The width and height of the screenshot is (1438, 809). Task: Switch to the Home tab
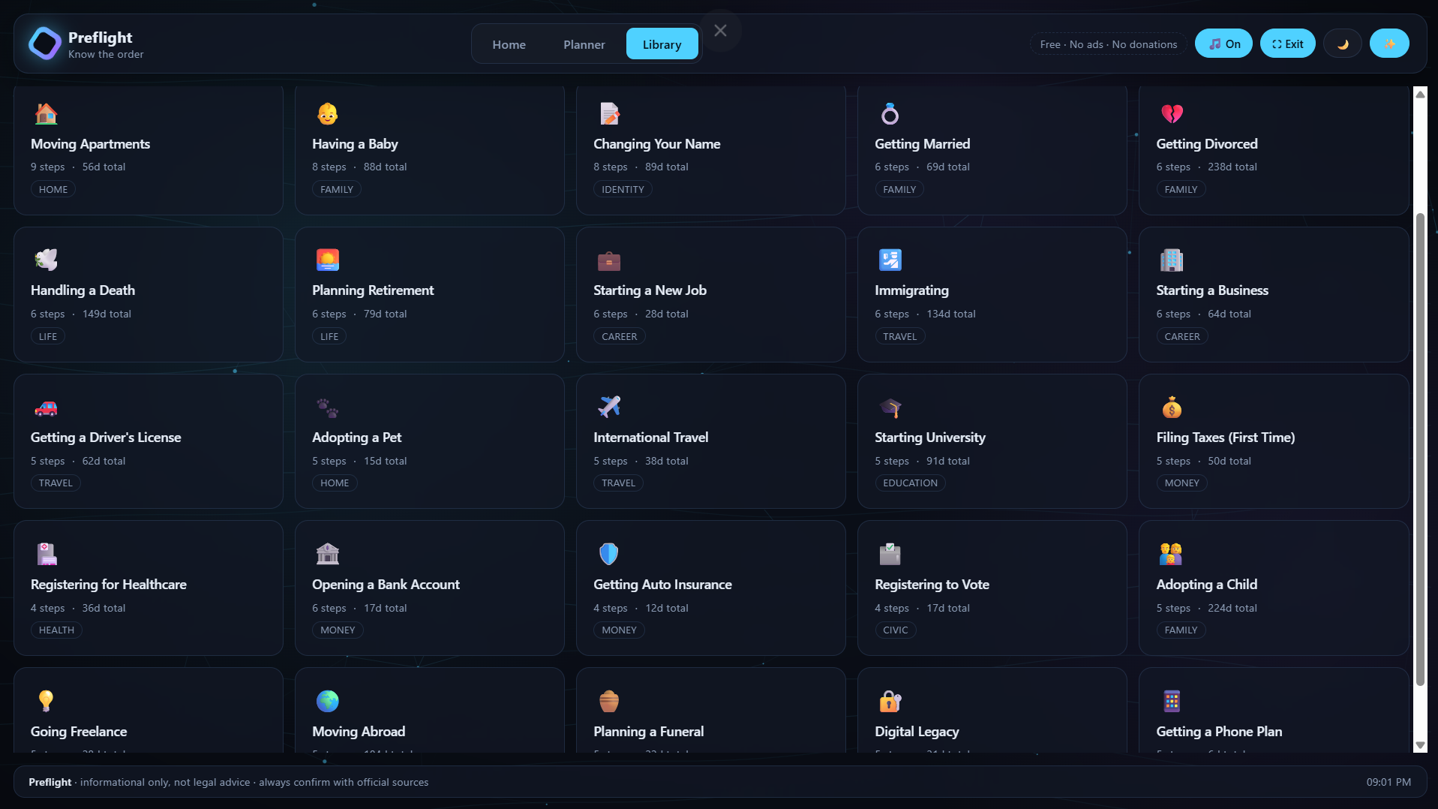pyautogui.click(x=509, y=44)
